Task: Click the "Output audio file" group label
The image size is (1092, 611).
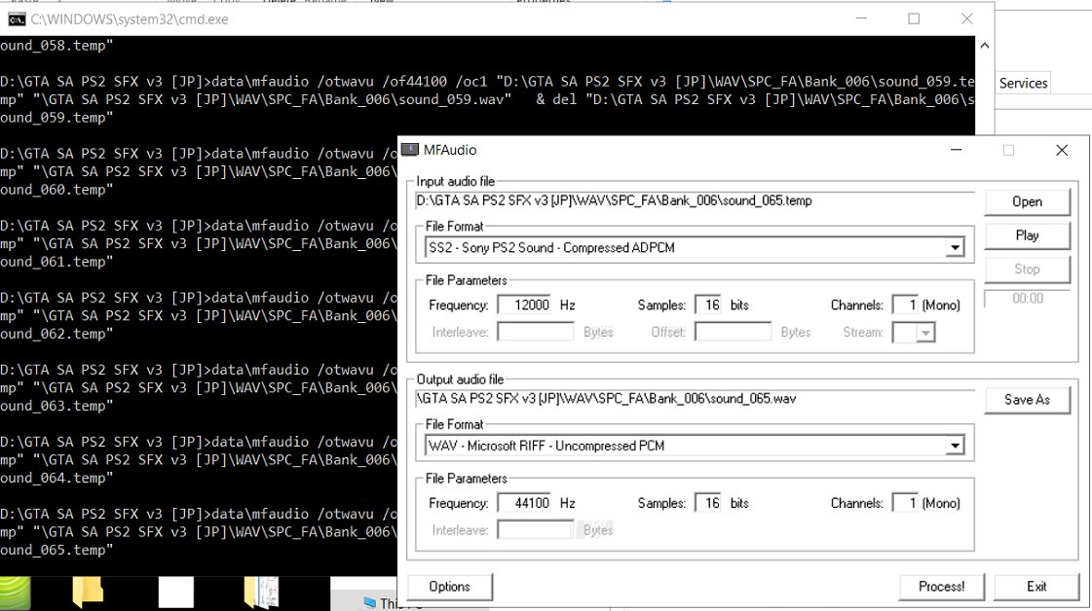Action: point(460,380)
